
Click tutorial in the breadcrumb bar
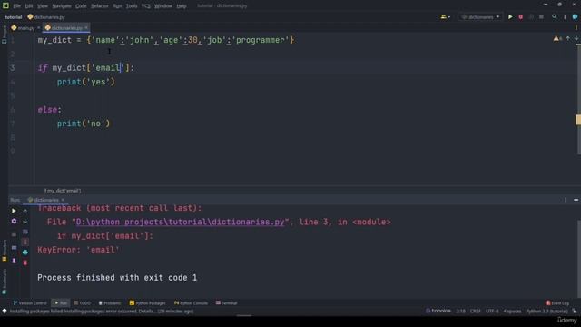point(14,17)
